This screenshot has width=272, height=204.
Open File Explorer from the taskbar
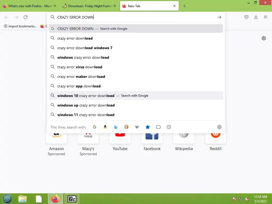click(23, 199)
